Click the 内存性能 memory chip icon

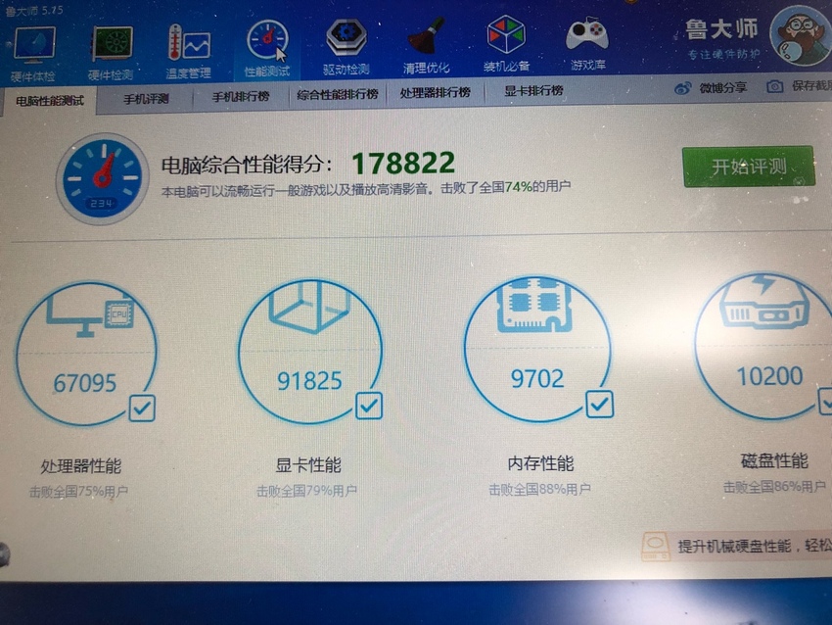(533, 306)
